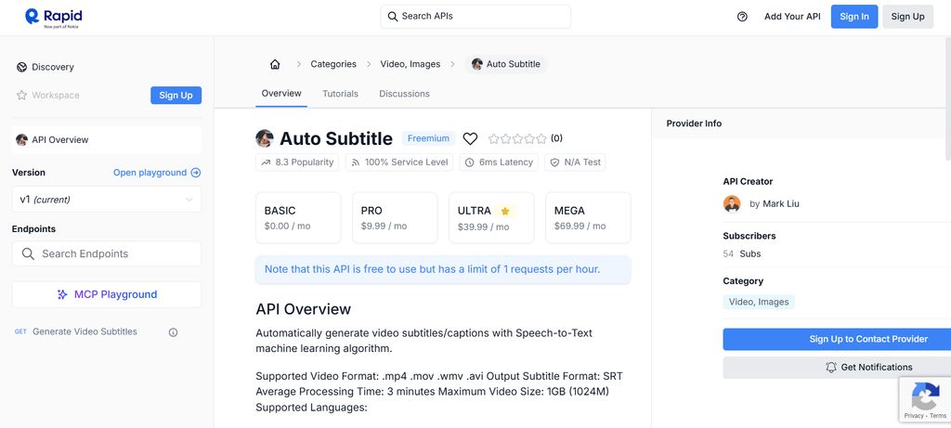Screen dimensions: 951x428
Task: Go to the home icon in the breadcrumb
Action: point(275,64)
